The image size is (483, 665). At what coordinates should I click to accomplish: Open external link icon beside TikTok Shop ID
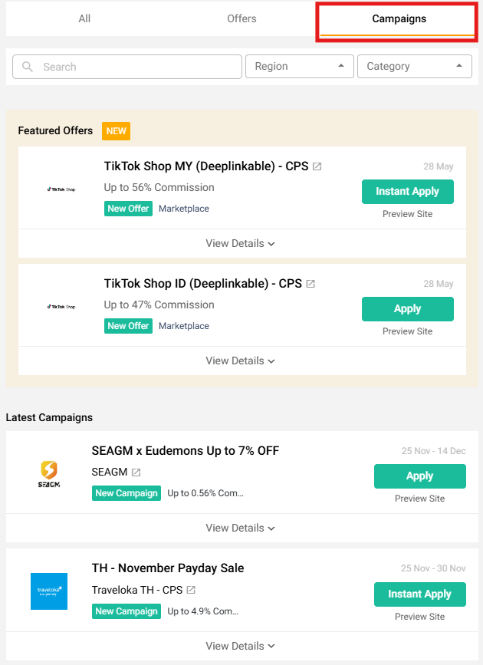click(x=310, y=284)
